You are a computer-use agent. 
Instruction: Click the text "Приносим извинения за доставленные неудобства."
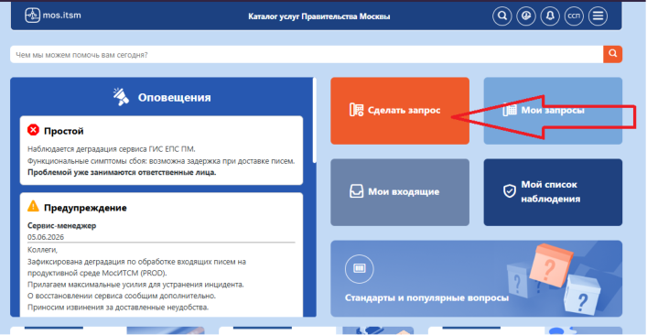[118, 308]
